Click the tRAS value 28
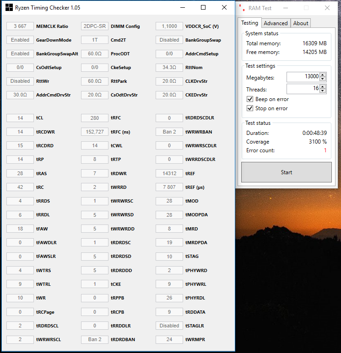 click(x=20, y=173)
